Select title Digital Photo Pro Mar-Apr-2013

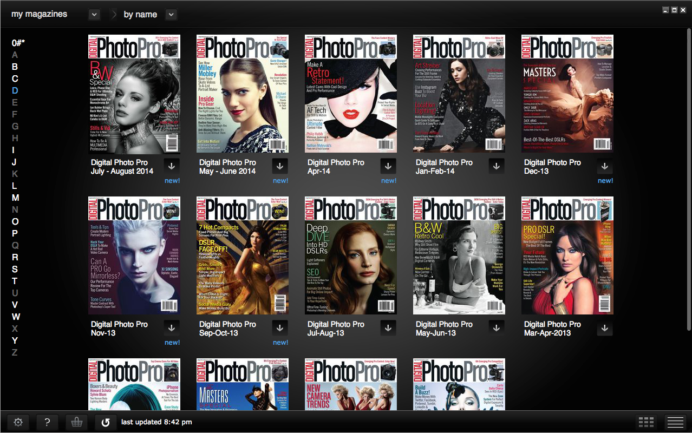point(552,329)
